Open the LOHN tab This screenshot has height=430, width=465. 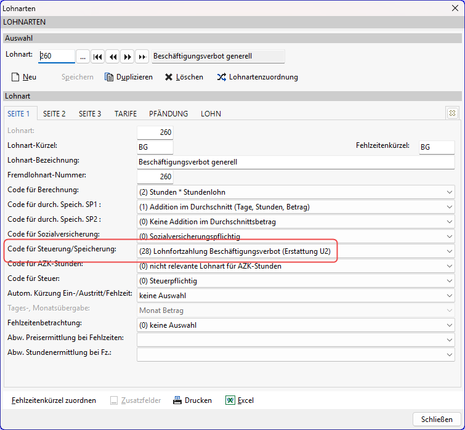pyautogui.click(x=211, y=114)
